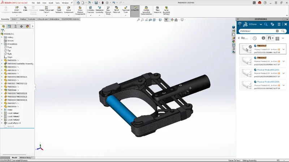Create a New Motion Study
This screenshot has width=289, height=162.
coord(108,10)
